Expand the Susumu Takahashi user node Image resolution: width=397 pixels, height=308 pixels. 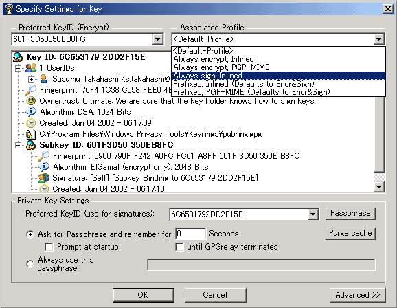click(31, 79)
